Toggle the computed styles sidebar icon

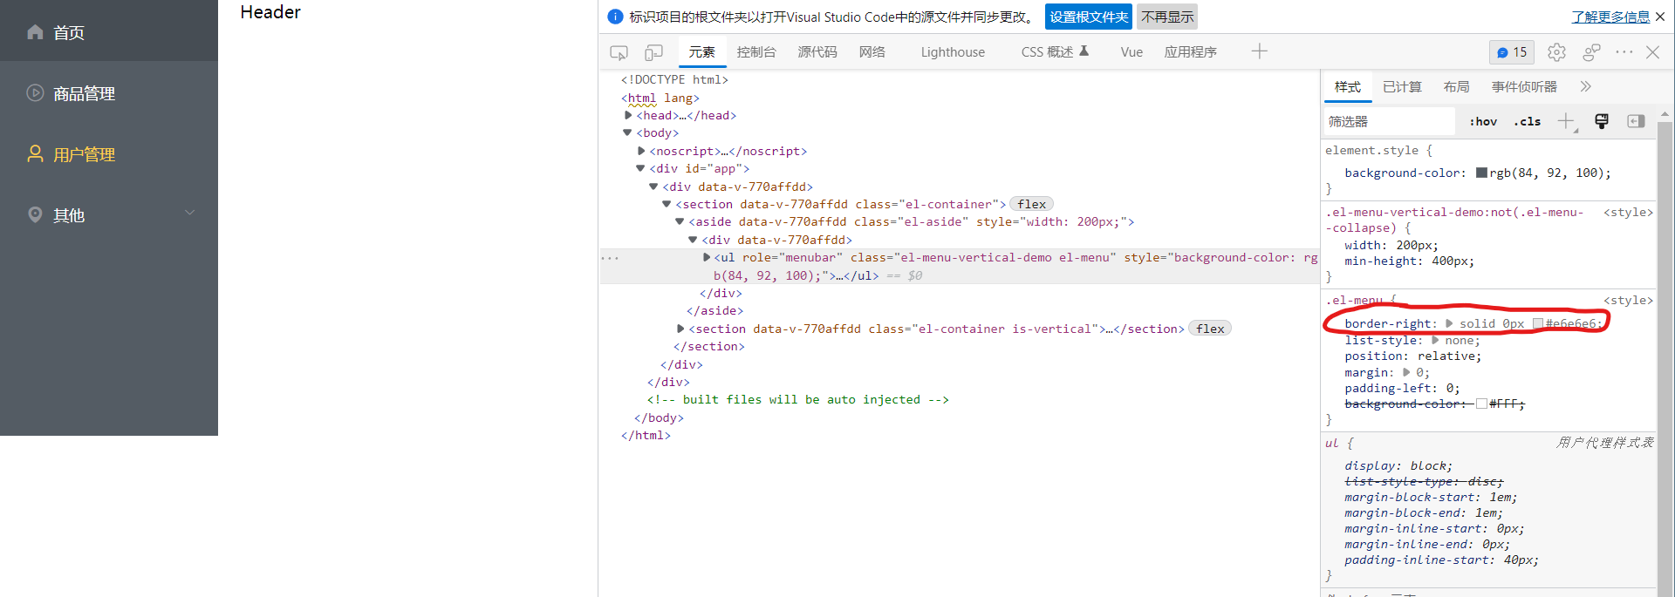pyautogui.click(x=1636, y=121)
